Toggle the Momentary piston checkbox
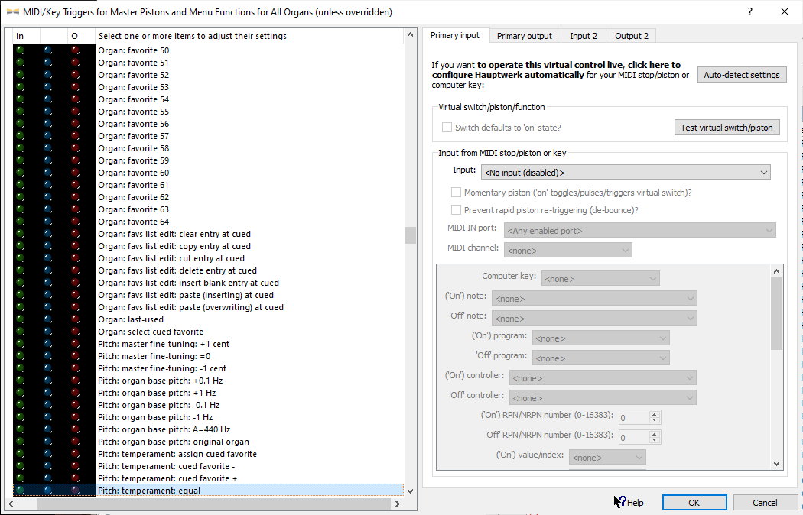This screenshot has height=515, width=803. click(x=457, y=193)
